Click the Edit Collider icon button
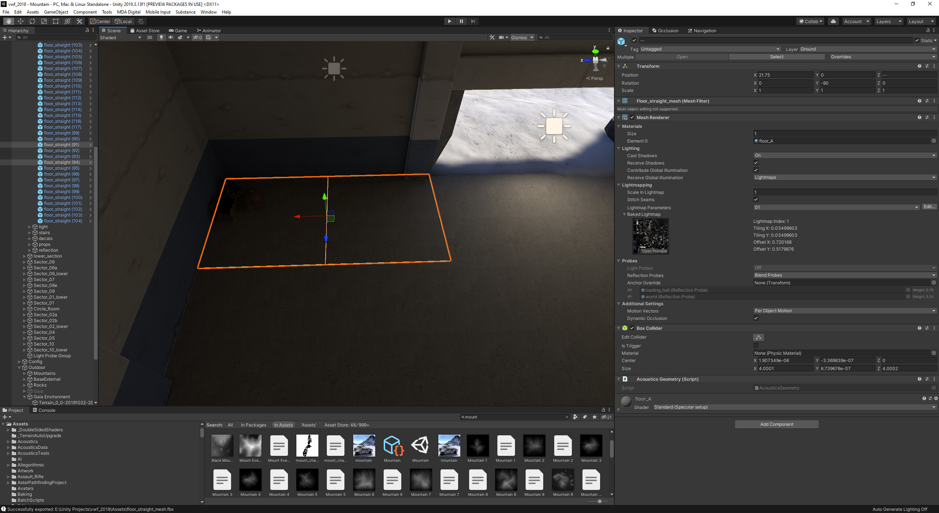This screenshot has width=939, height=513. [x=758, y=337]
